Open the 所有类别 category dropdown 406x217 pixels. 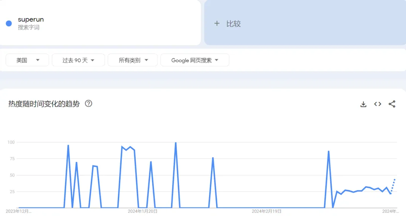click(x=133, y=60)
